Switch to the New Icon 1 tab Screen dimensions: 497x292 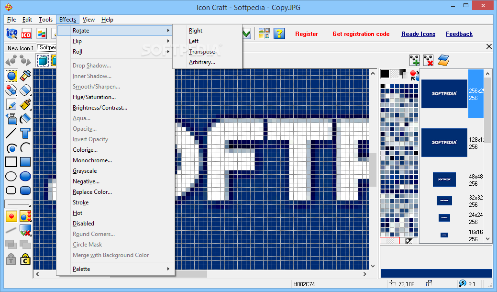(20, 48)
